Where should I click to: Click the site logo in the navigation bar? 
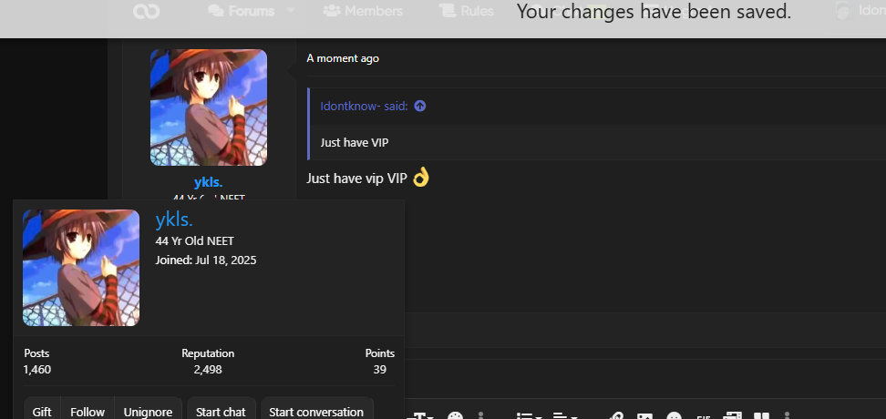(x=147, y=11)
